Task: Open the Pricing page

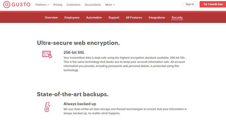Action: pyautogui.click(x=58, y=5)
